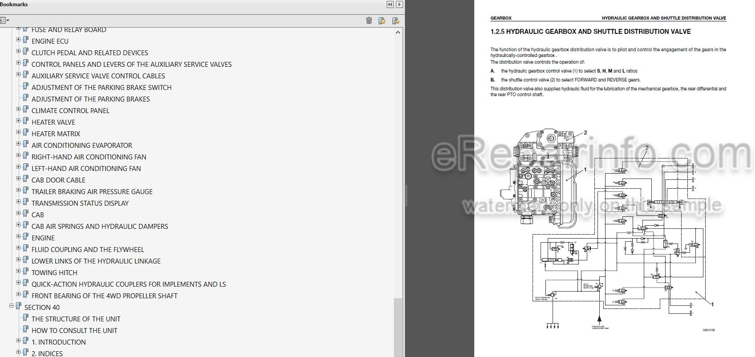This screenshot has height=357, width=755.
Task: Open FUSE AND RELAY BOARD bookmark
Action: 69,30
